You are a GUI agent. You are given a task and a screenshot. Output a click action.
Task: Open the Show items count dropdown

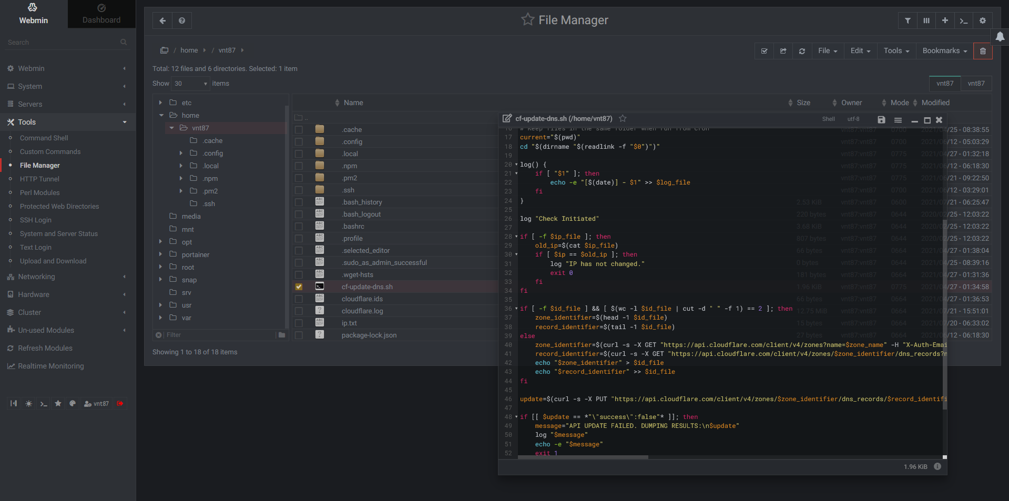click(x=191, y=84)
